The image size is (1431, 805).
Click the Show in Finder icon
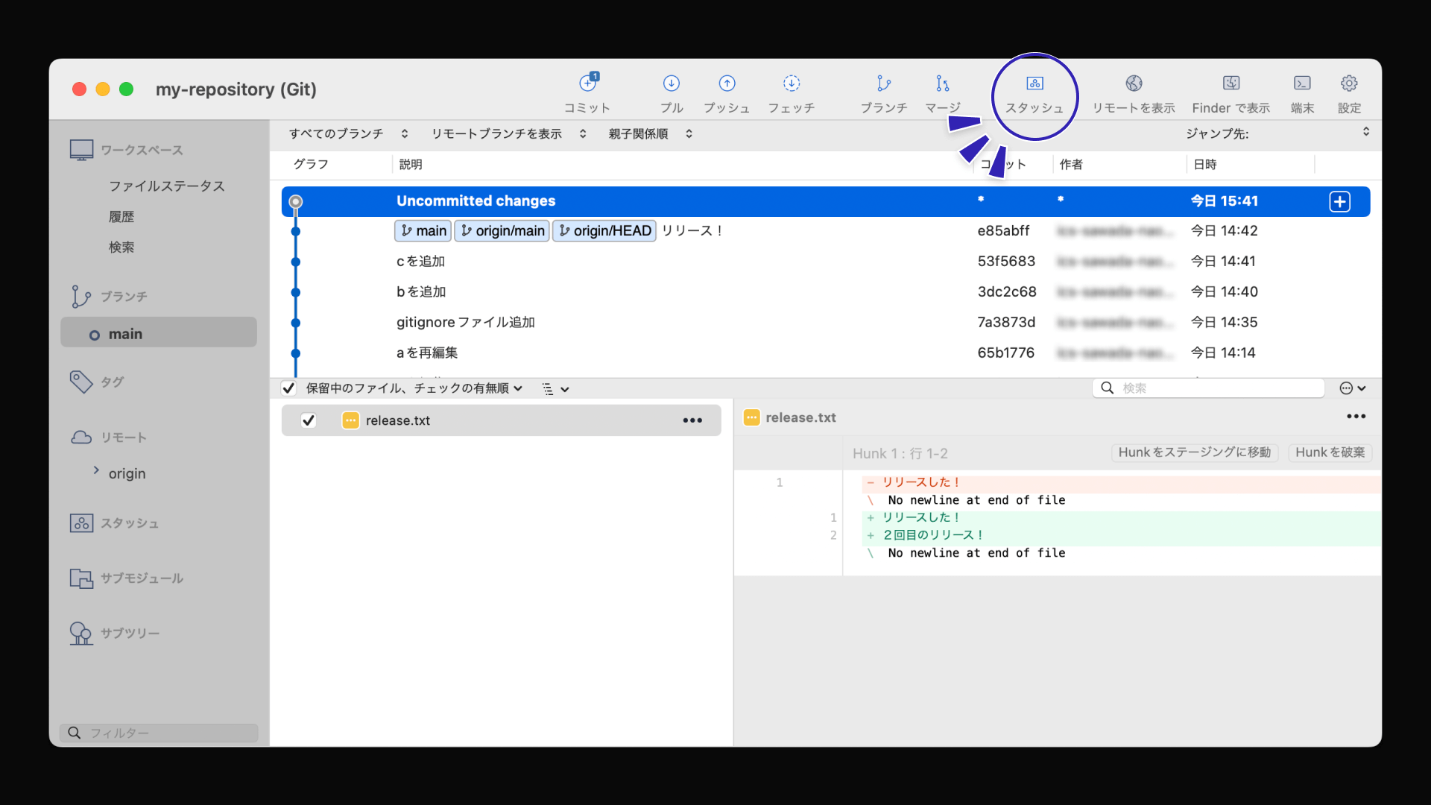(x=1231, y=83)
